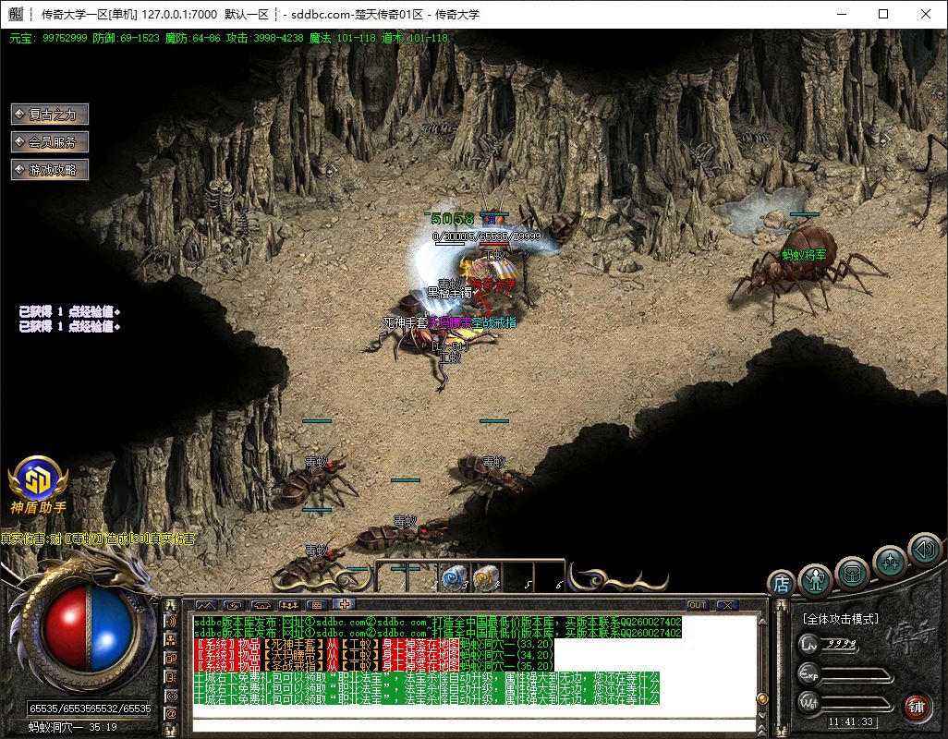Viewport: 948px width, 739px height.
Task: Click the 蚂蚁洞穴一 35:19 map location text
Action: pos(73,727)
